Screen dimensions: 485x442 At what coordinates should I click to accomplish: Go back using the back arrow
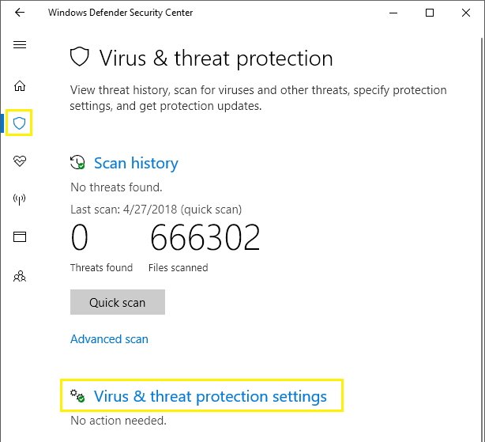tap(20, 13)
